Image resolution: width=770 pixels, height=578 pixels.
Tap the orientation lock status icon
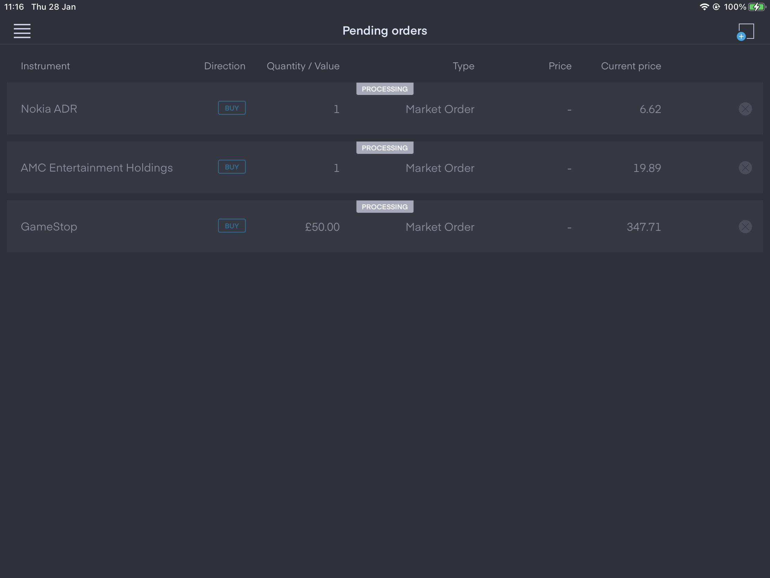(716, 7)
